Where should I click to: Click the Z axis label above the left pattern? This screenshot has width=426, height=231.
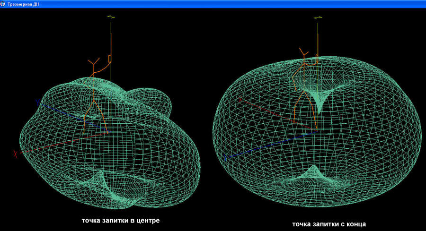tap(111, 17)
